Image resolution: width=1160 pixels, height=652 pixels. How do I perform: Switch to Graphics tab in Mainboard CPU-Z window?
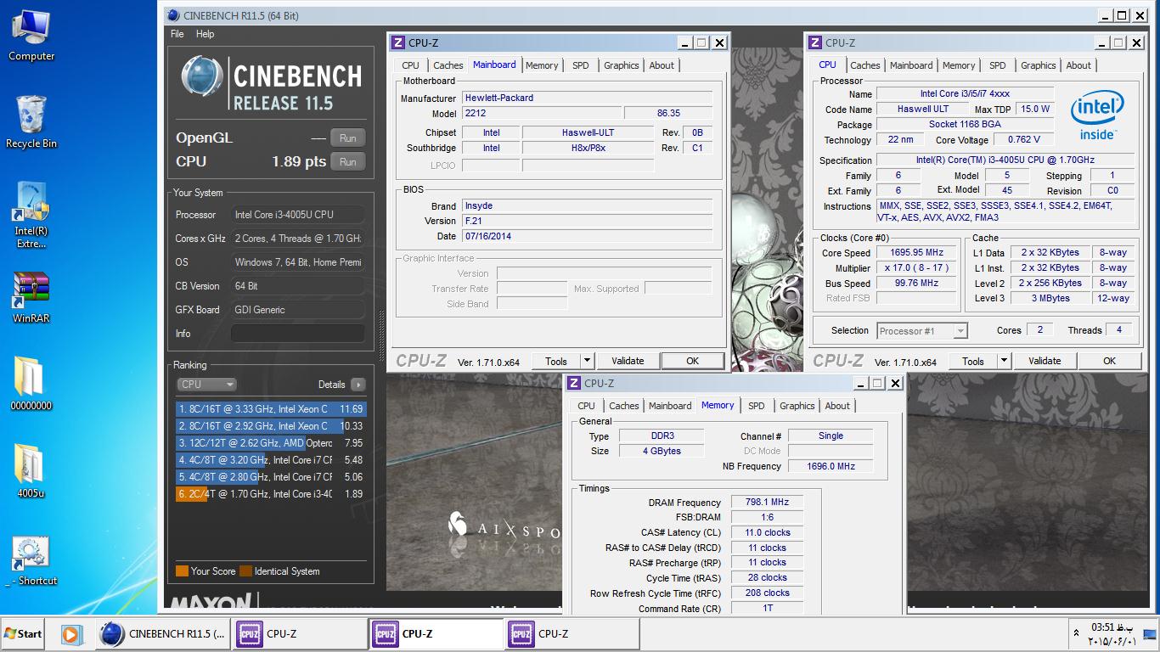click(x=622, y=65)
